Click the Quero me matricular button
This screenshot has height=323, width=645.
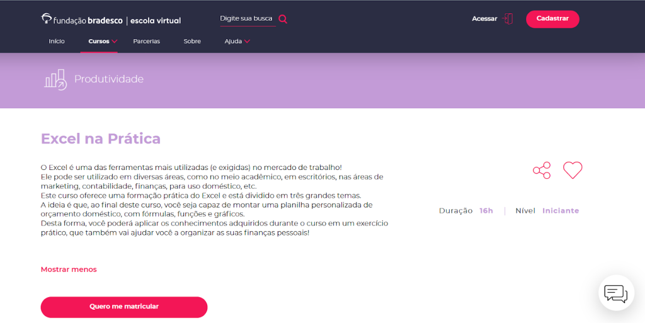(x=124, y=307)
